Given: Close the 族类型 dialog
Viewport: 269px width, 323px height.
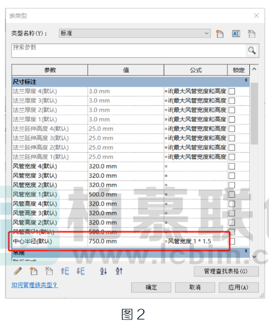Looking at the screenshot, I should (256, 16).
